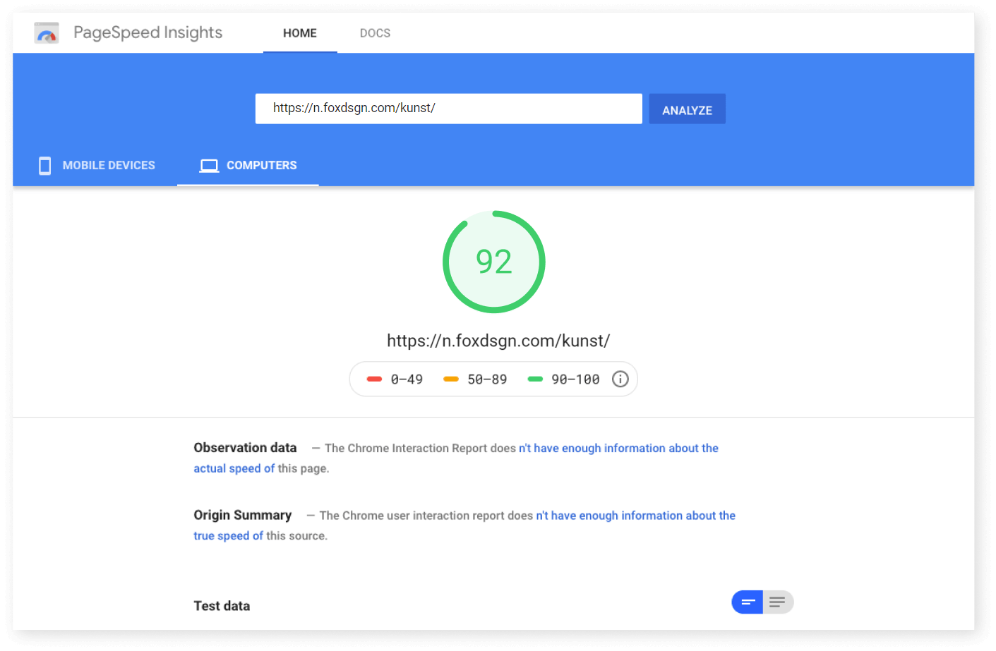Follow the Observation data blue link

(618, 449)
